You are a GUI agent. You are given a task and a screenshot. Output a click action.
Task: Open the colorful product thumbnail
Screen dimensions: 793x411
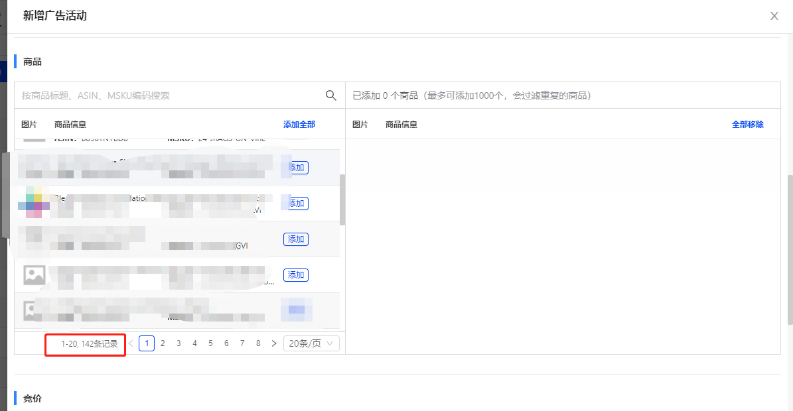tap(34, 203)
